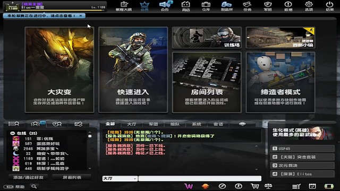Open the 选项 options gear icon
This screenshot has width=340, height=191.
point(309,6)
